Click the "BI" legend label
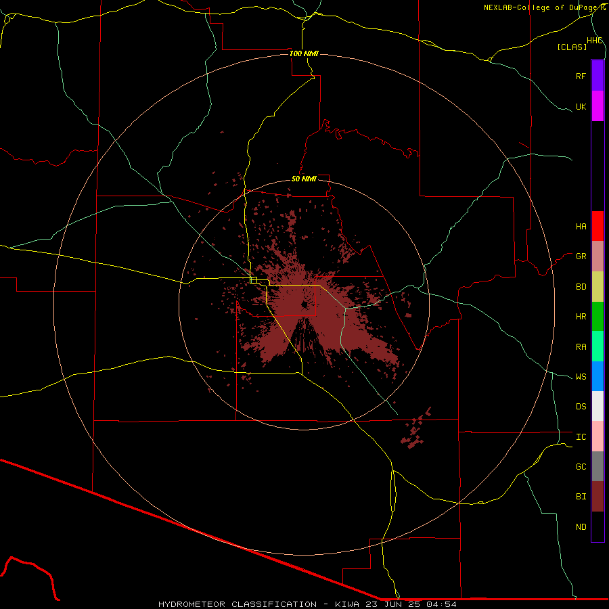The height and width of the screenshot is (609, 609). [x=581, y=497]
